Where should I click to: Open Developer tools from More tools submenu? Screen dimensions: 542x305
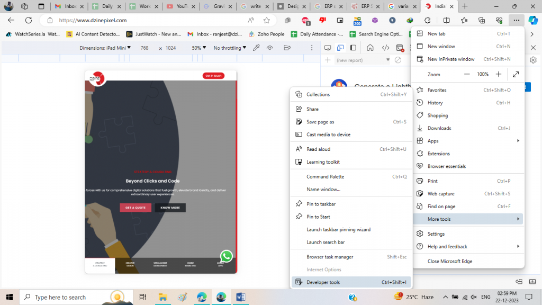(x=351, y=282)
